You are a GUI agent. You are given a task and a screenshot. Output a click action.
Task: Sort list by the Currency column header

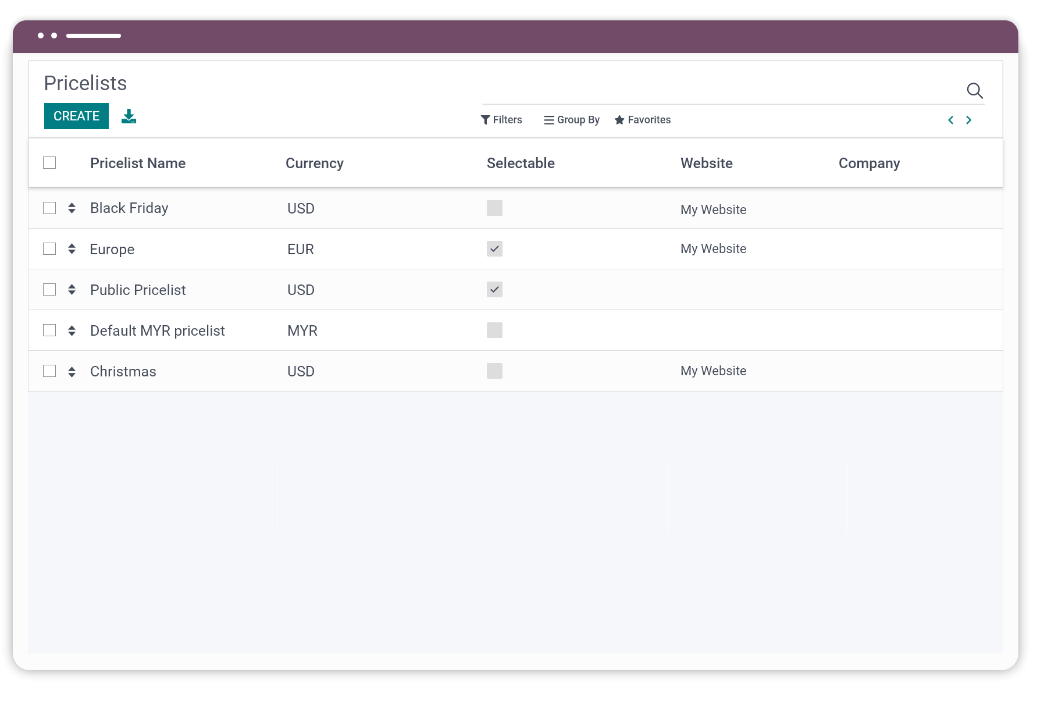315,163
